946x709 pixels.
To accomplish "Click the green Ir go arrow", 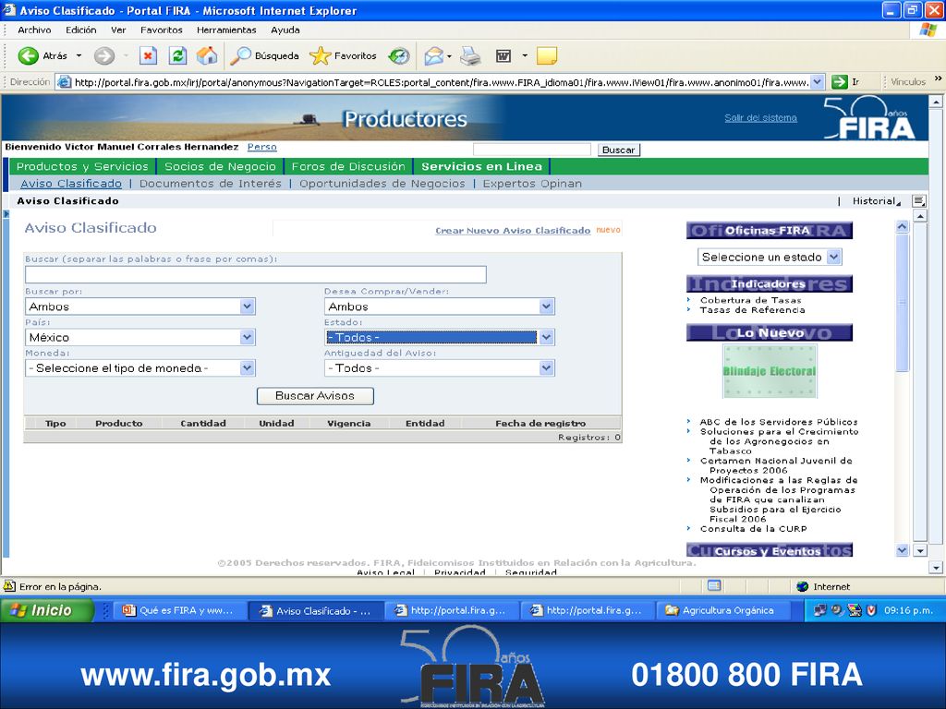I will tap(839, 82).
